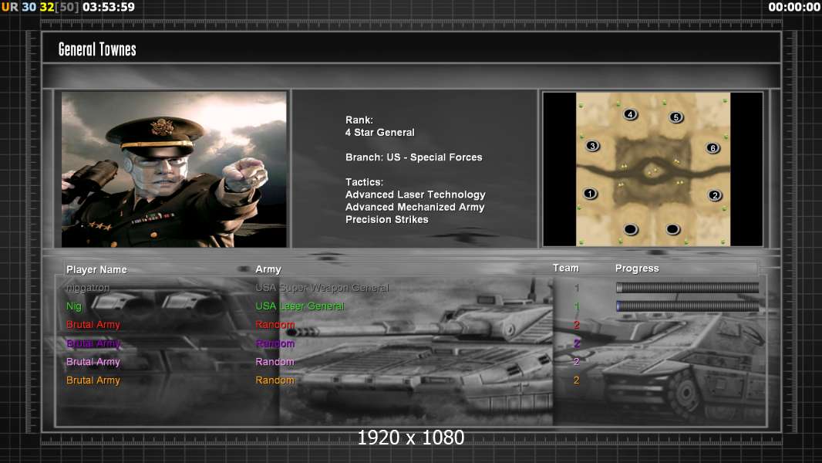Click the green "USA Laser General" army entry
The height and width of the screenshot is (463, 822).
299,306
